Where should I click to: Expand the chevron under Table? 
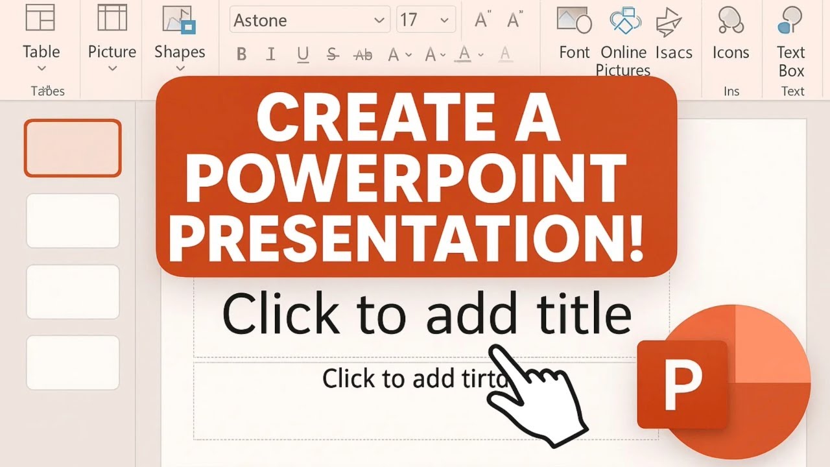tap(41, 69)
